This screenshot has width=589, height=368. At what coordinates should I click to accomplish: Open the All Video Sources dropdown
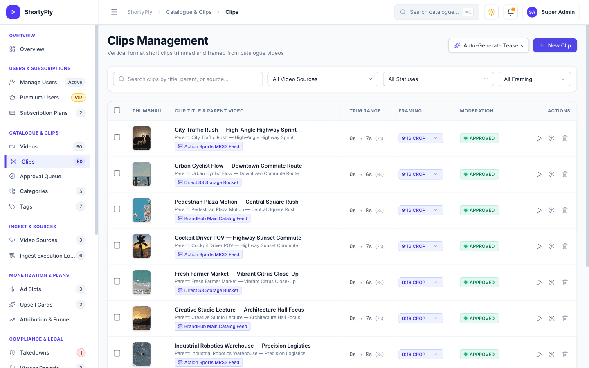[323, 79]
